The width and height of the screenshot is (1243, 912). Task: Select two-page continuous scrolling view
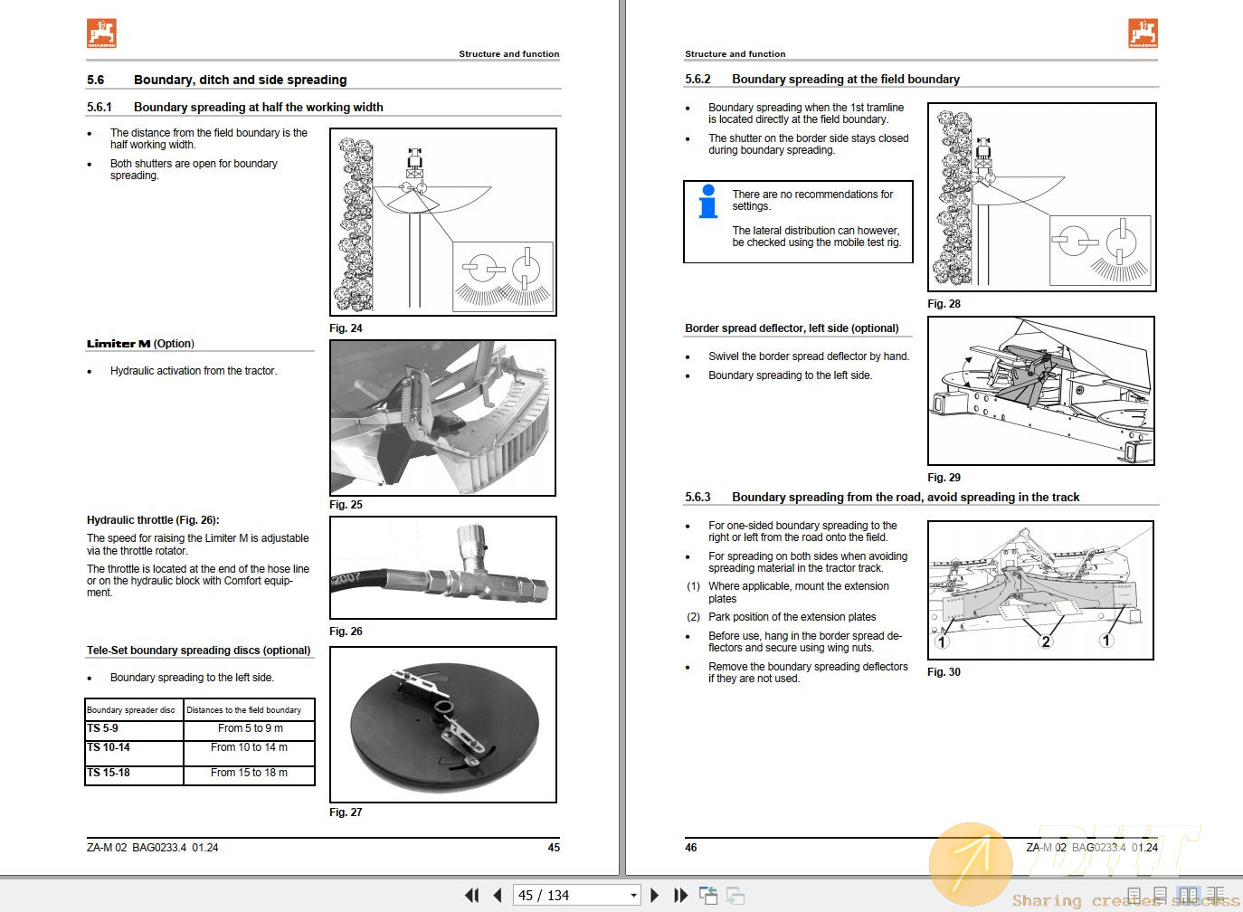[1216, 895]
